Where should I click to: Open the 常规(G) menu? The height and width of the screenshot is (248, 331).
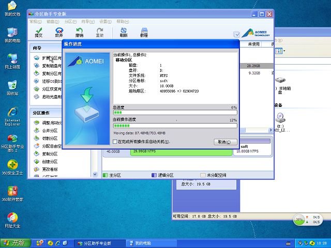(x=36, y=22)
